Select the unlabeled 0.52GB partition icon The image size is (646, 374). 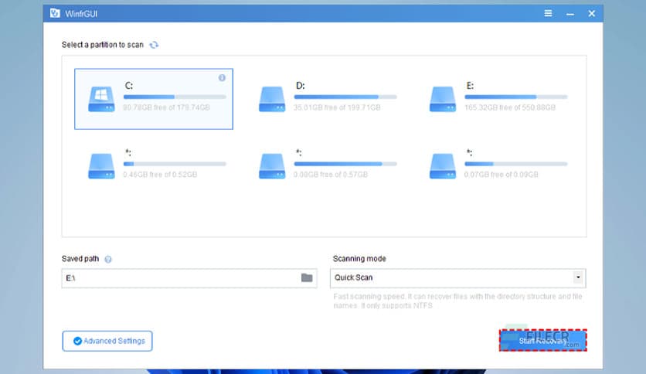[101, 166]
